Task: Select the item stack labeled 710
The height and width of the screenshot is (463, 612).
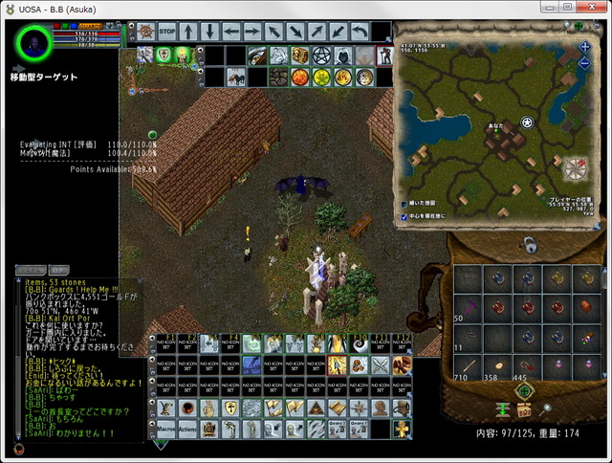Action: (468, 367)
